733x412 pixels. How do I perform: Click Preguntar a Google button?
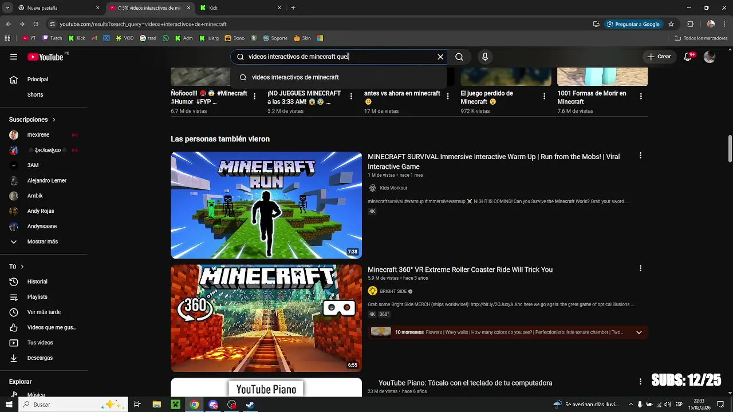[x=633, y=24]
